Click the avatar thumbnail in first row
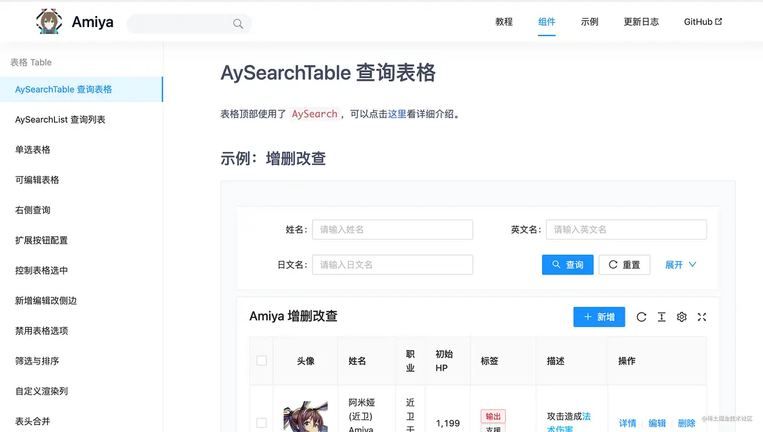The height and width of the screenshot is (432, 763). point(306,417)
